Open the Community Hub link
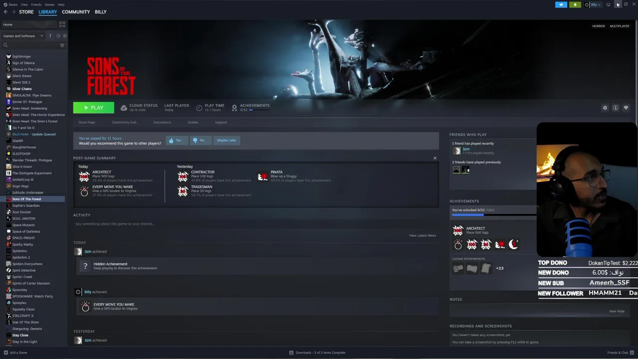Image resolution: width=638 pixels, height=359 pixels. pos(124,122)
